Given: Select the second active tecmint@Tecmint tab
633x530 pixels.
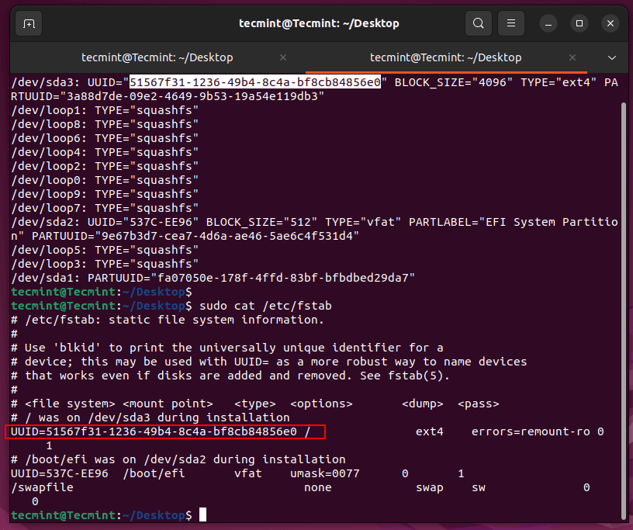Looking at the screenshot, I should point(446,57).
